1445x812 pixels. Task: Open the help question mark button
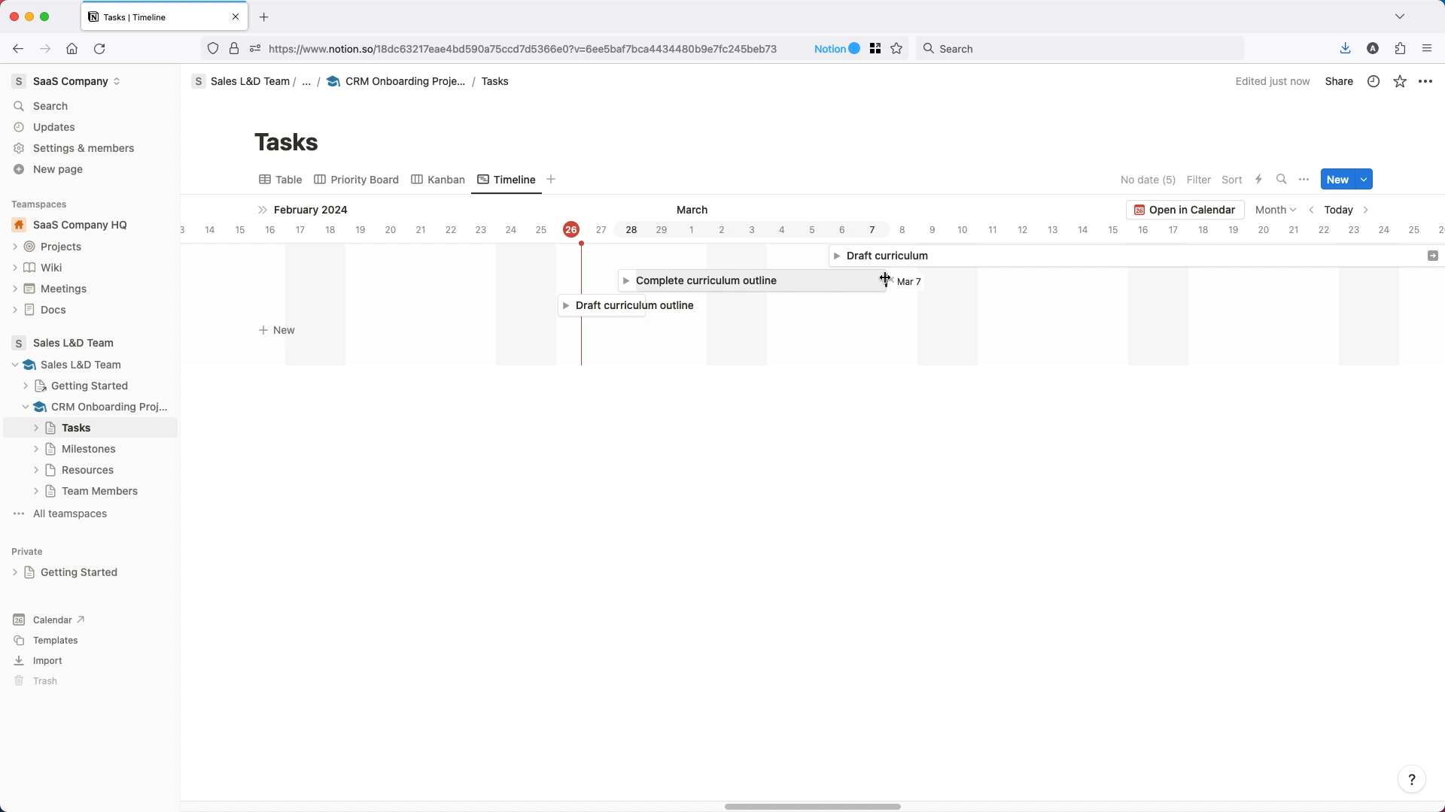(x=1411, y=780)
